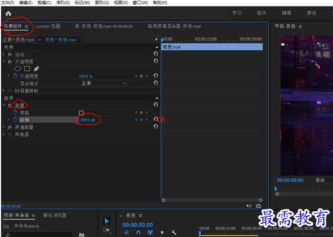Switch to the 音频剪辑混合器 tab
The height and width of the screenshot is (237, 333).
tap(174, 26)
